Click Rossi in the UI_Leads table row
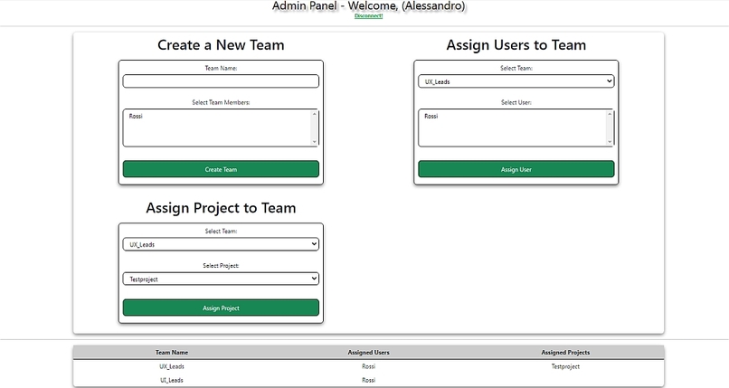Image resolution: width=729 pixels, height=388 pixels. coord(369,380)
